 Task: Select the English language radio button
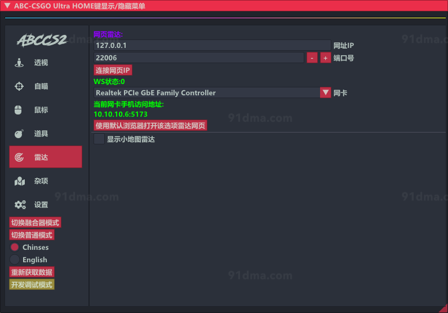pos(15,259)
